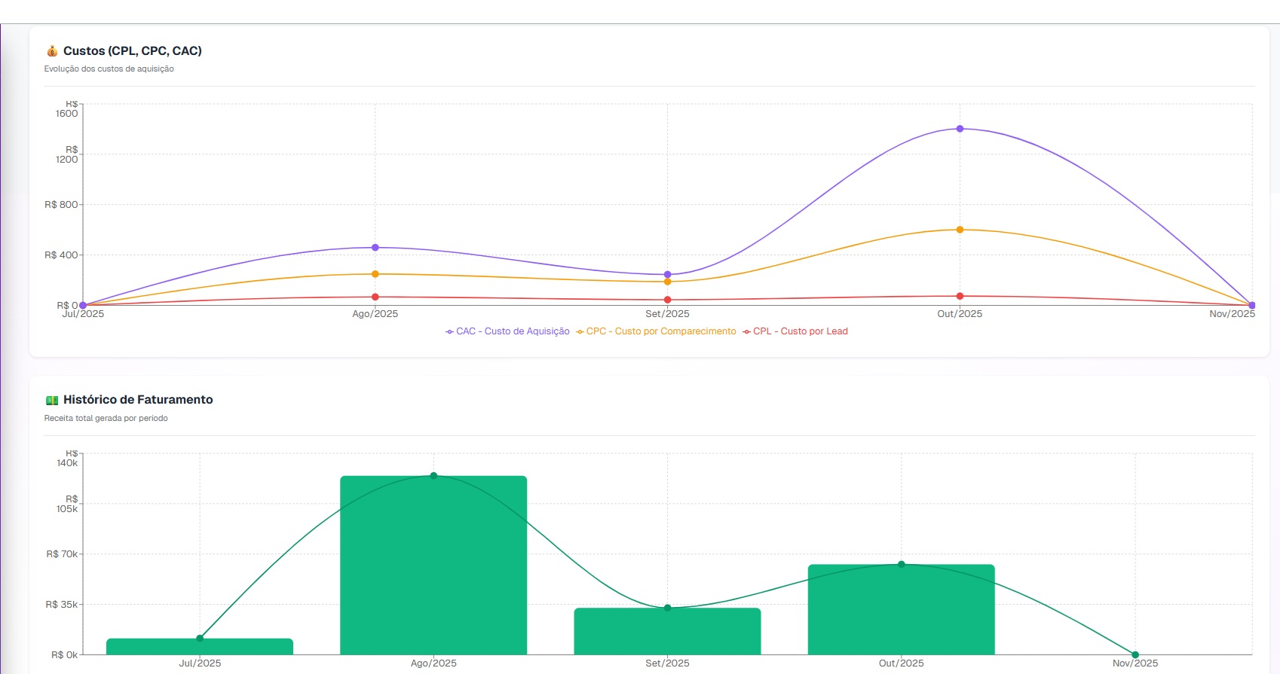Pick the orange CPC point at Set/2025

667,282
